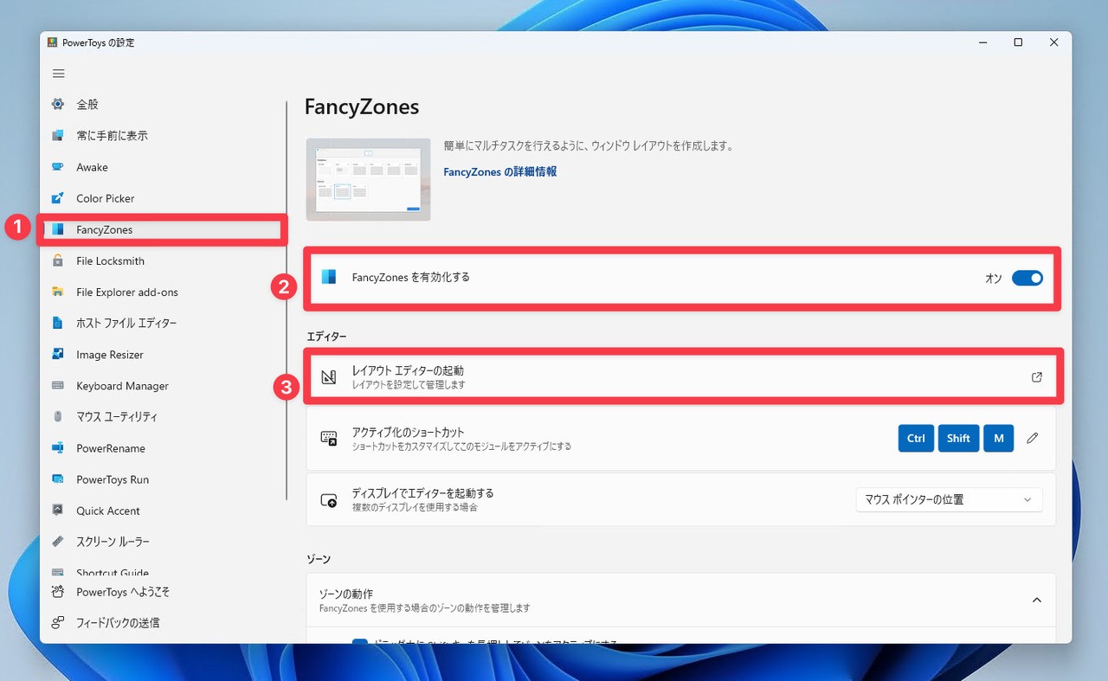Click the PowerToys Run icon

(58, 479)
